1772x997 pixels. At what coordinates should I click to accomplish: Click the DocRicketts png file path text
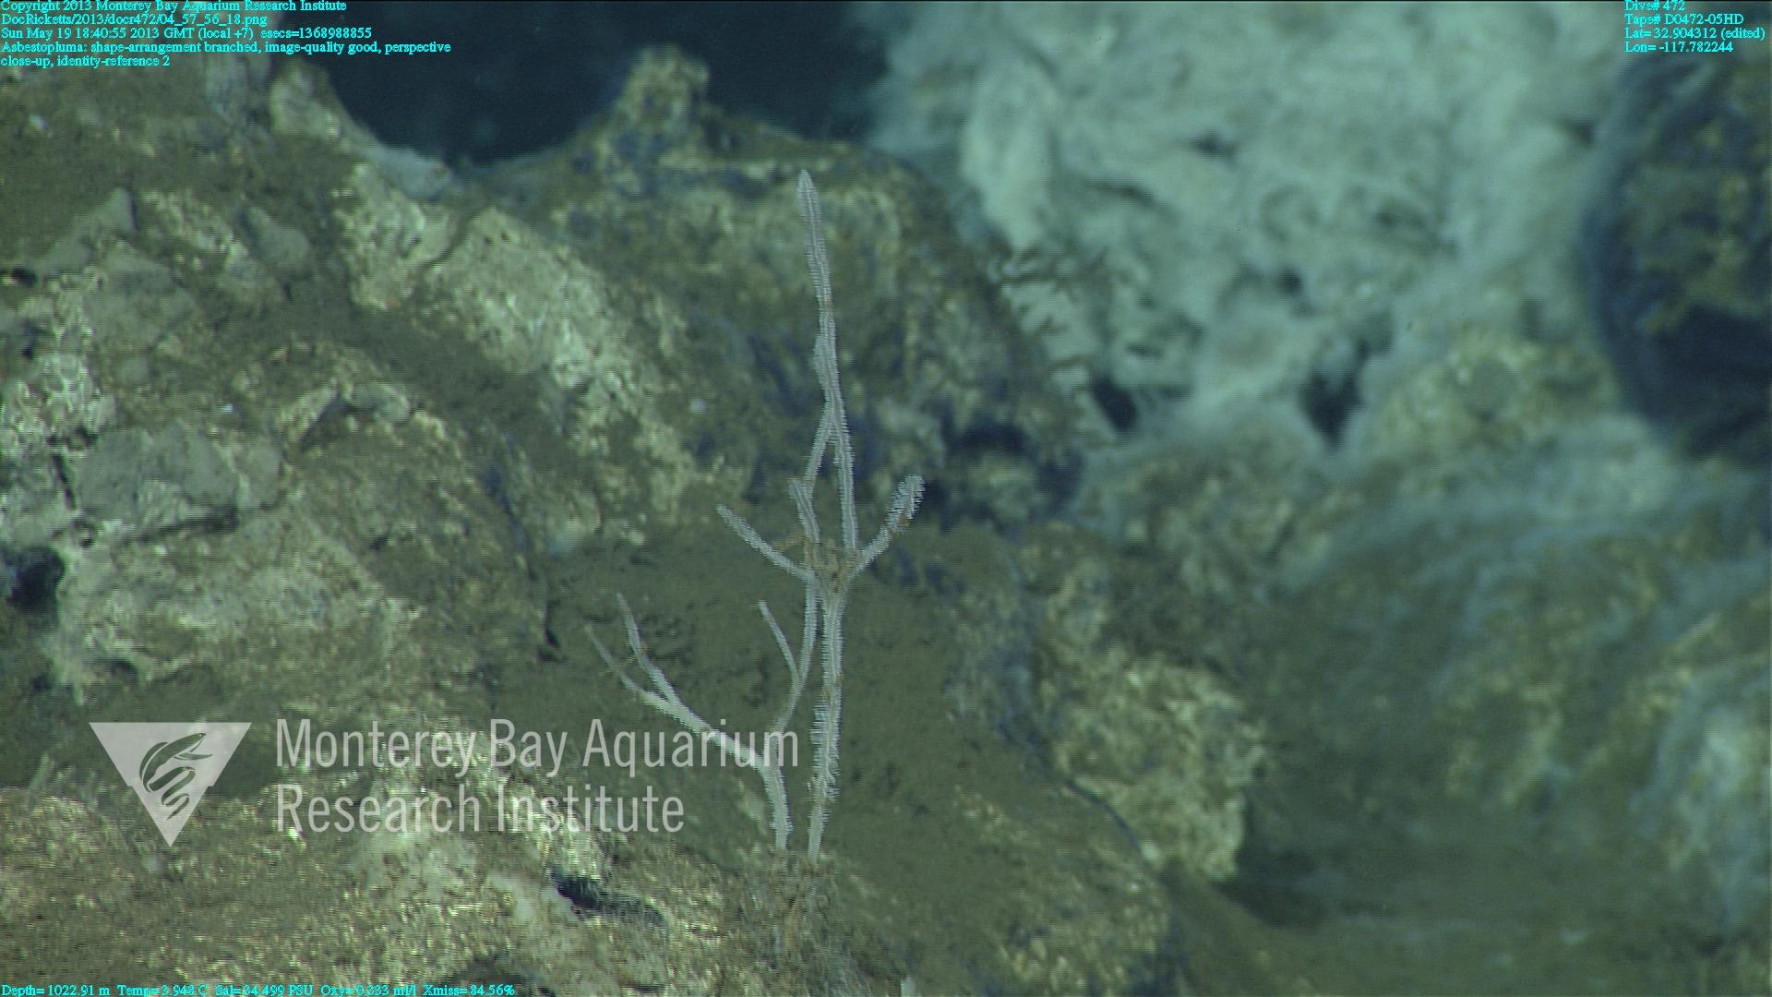(x=135, y=19)
